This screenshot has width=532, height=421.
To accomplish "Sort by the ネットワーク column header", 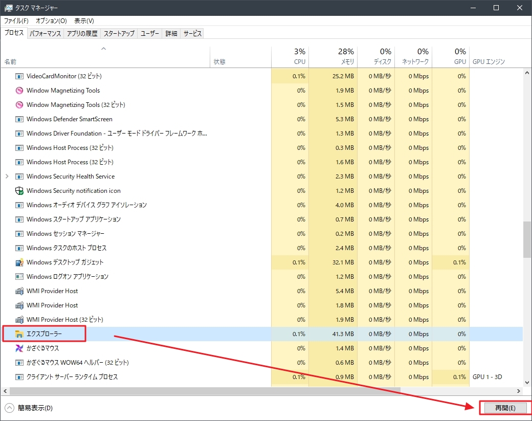I will [413, 57].
